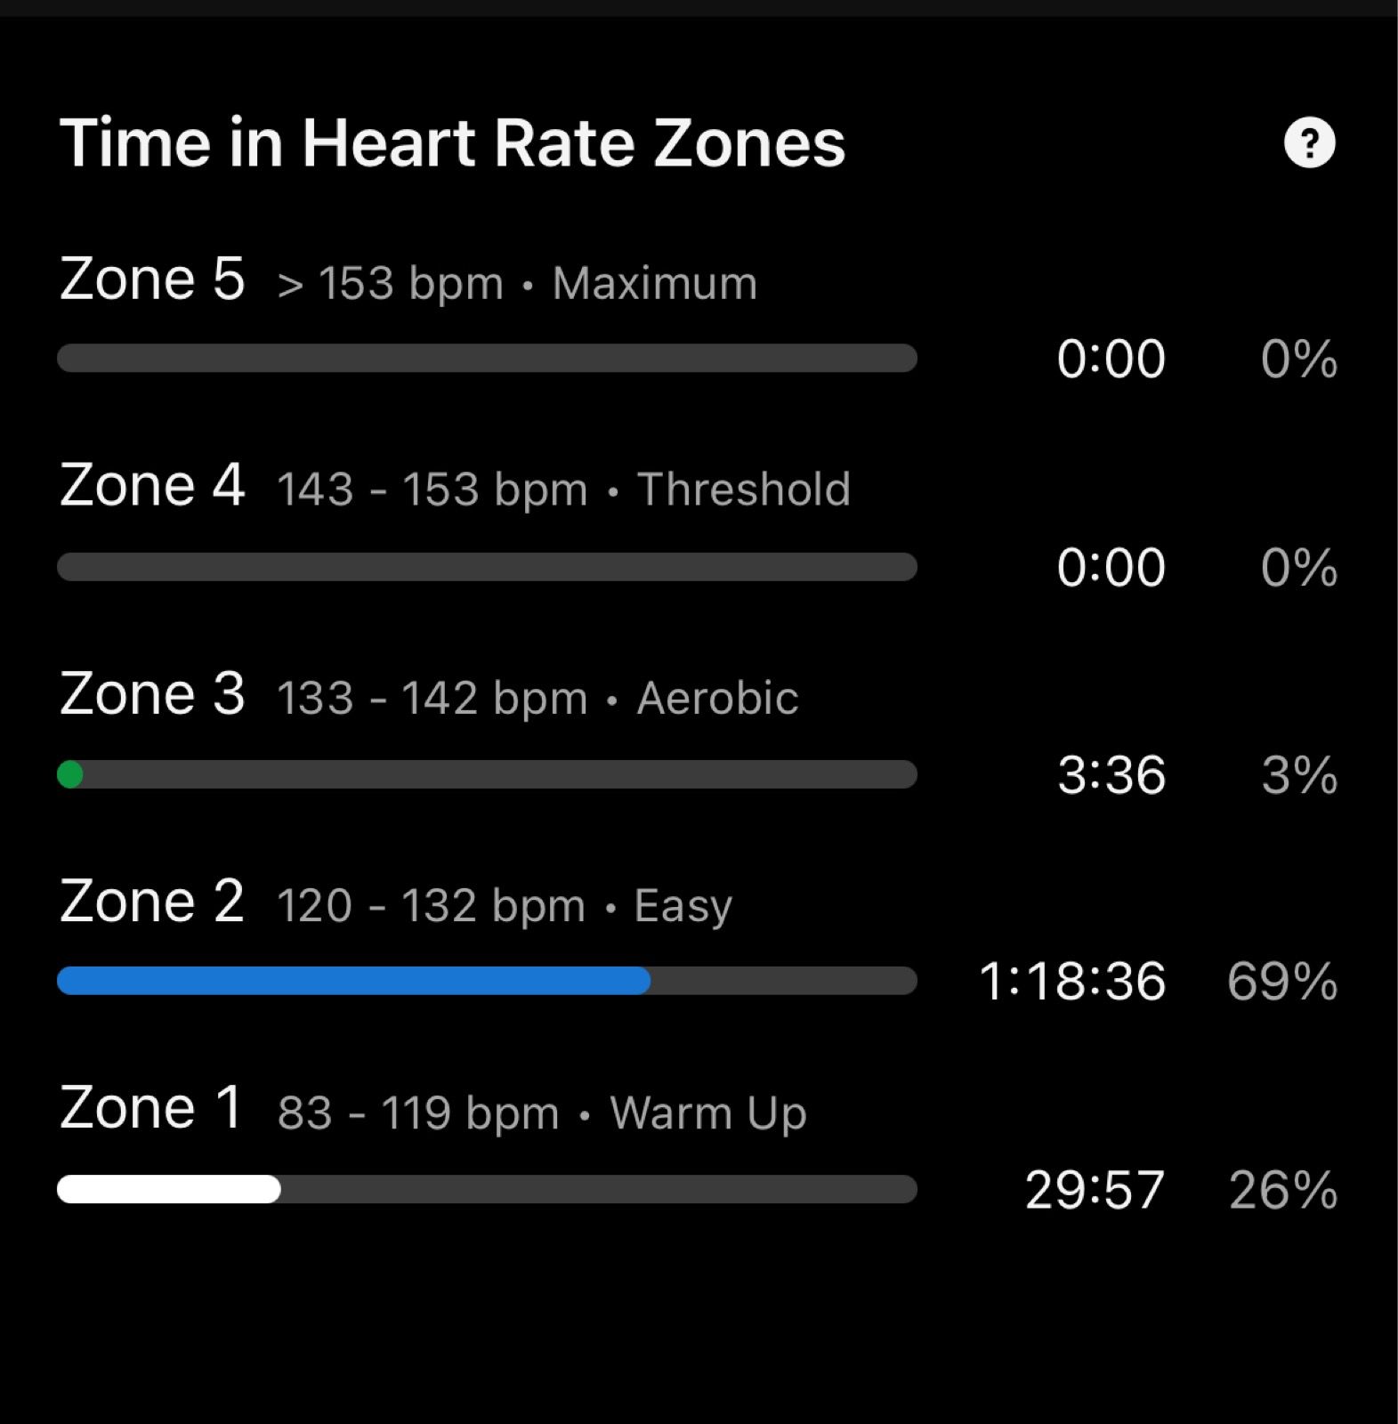Viewport: 1398px width, 1424px height.
Task: Click the green Zone 3 bar indicator
Action: pos(70,774)
